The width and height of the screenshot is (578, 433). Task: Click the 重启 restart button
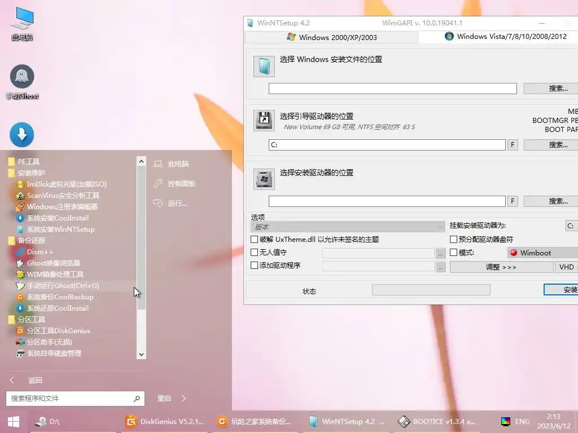[164, 399]
